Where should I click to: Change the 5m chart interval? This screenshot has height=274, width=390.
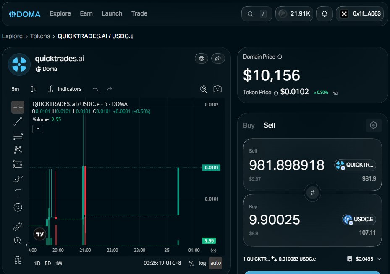pyautogui.click(x=15, y=89)
